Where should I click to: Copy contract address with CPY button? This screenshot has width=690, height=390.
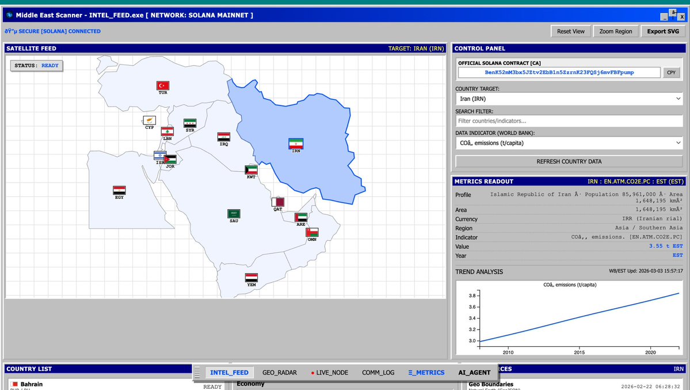point(671,72)
